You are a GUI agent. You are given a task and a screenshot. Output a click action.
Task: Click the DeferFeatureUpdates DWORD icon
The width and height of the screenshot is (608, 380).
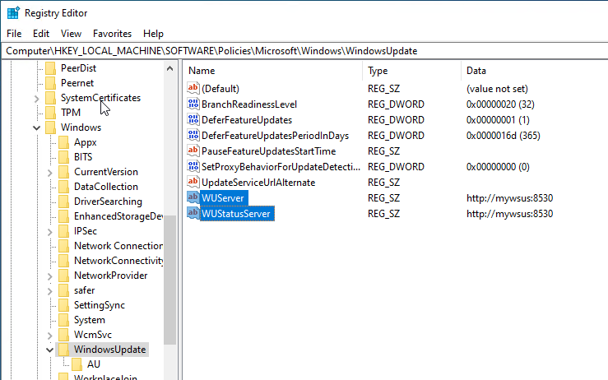(193, 119)
